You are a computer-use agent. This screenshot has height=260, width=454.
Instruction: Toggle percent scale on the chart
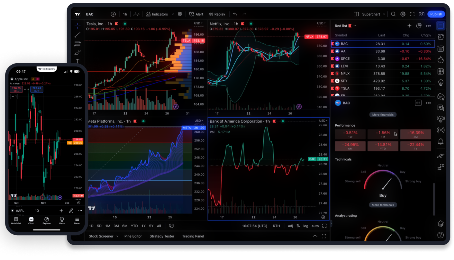point(298,226)
